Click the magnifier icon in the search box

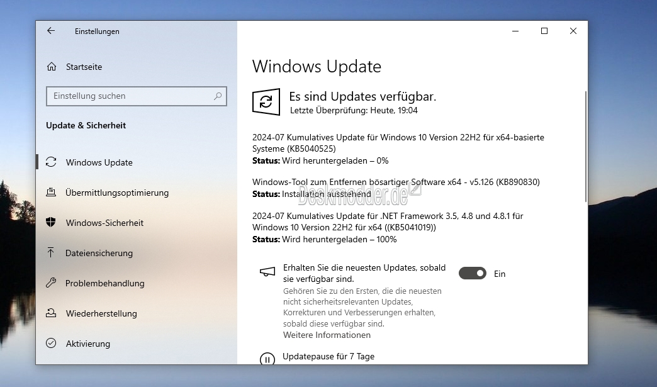coord(218,96)
